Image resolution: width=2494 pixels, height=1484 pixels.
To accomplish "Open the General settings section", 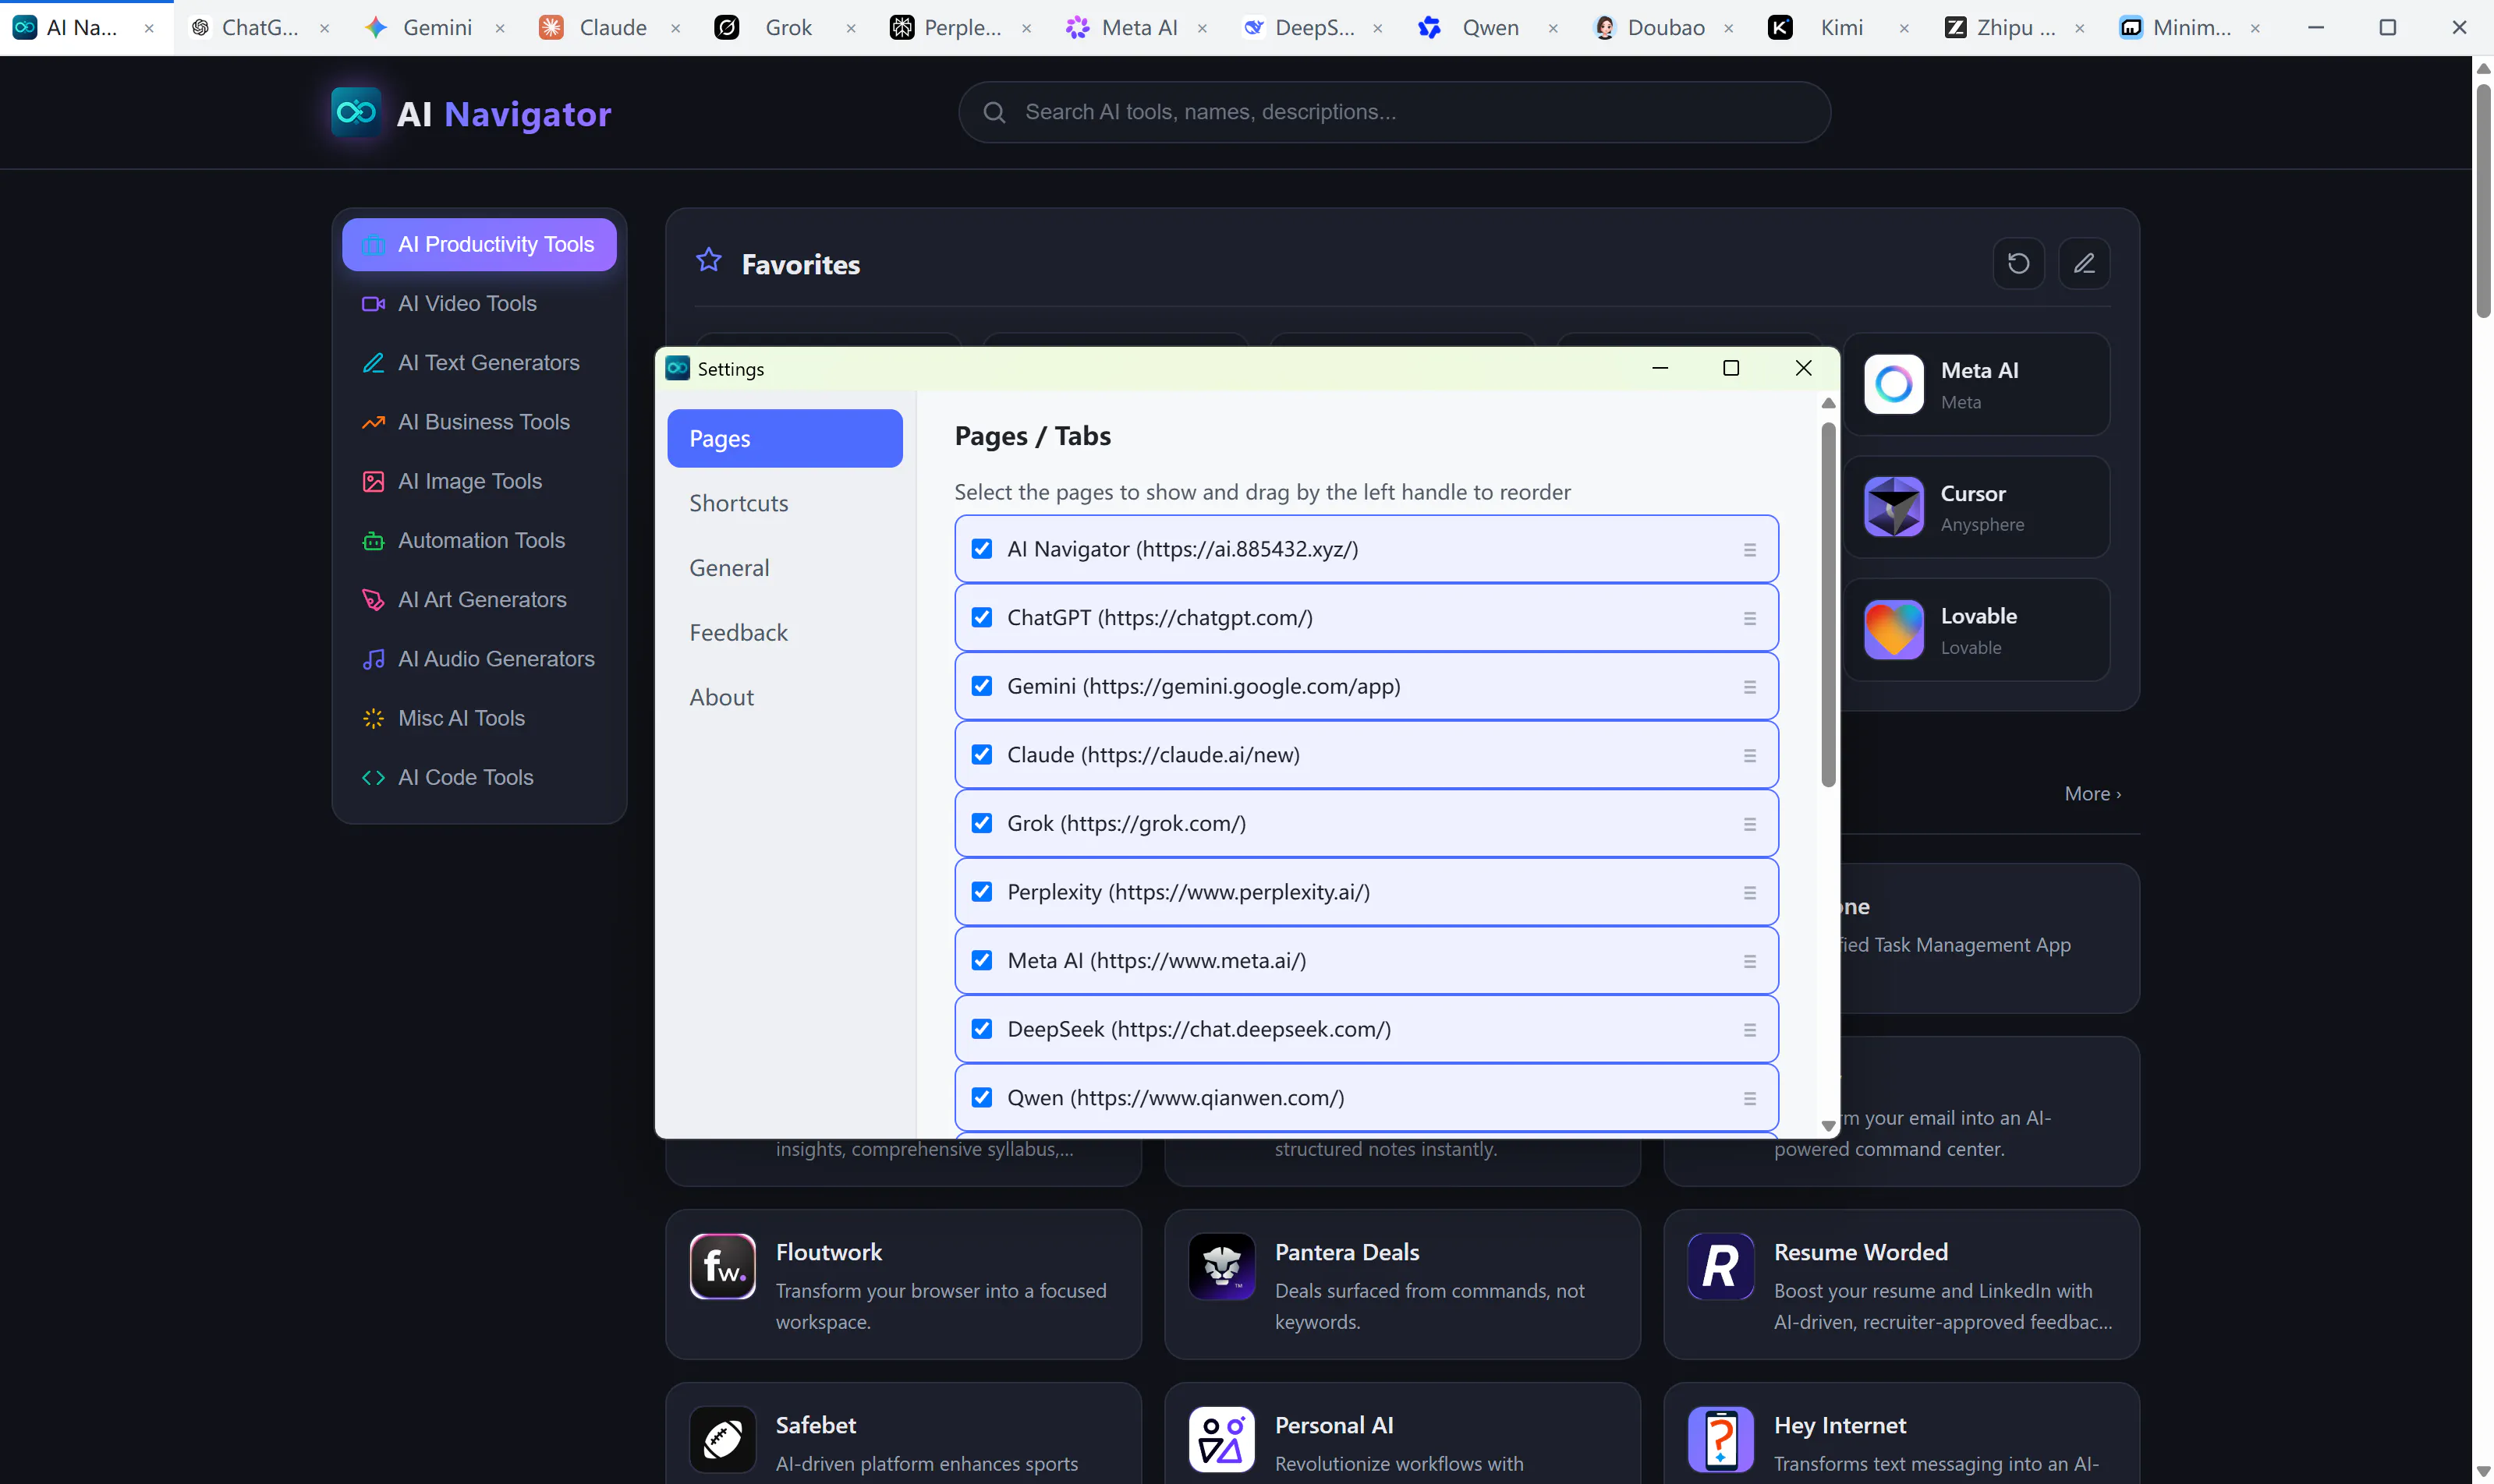I will pyautogui.click(x=785, y=568).
